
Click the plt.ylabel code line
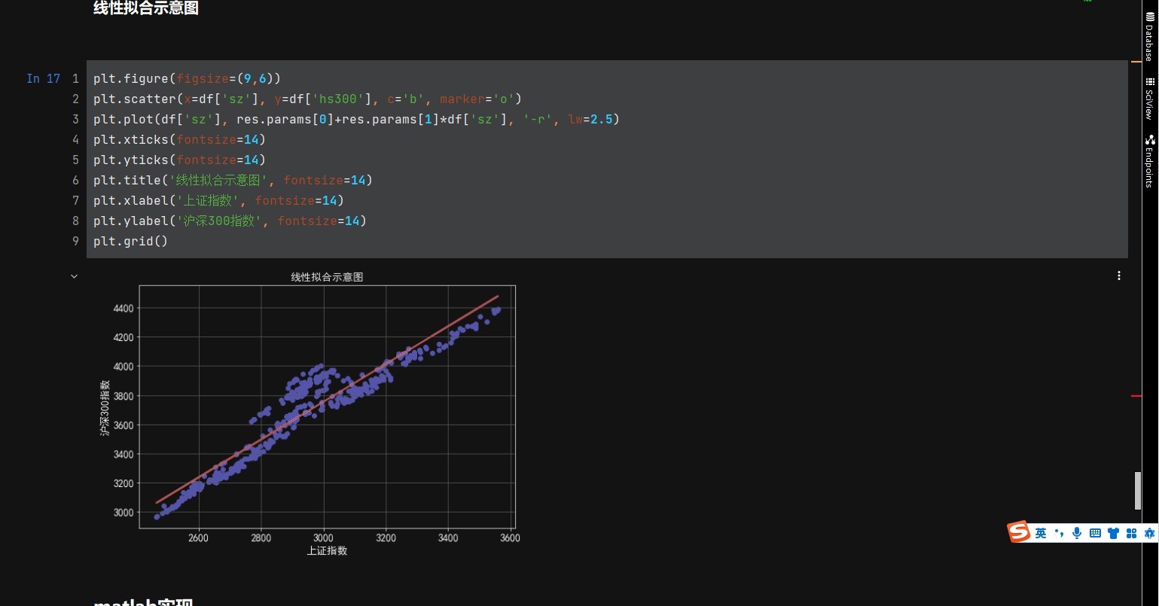[x=230, y=221]
